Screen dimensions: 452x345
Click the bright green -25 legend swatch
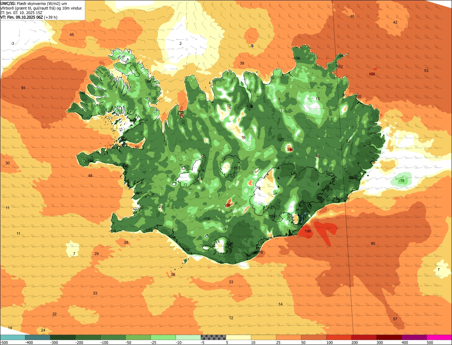click(x=163, y=337)
